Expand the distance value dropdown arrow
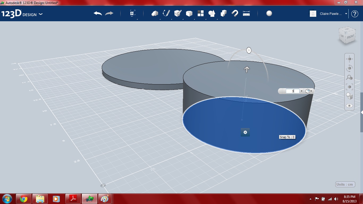Screen dimensions: 363x204 tap(301, 91)
